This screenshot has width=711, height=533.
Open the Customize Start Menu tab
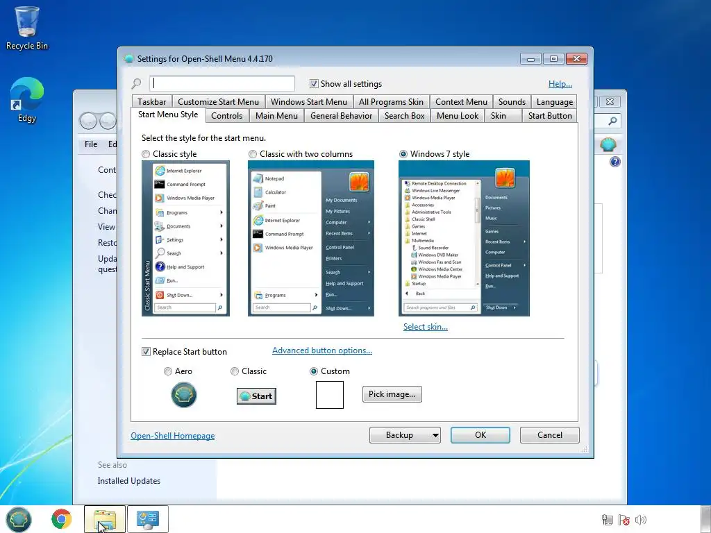point(218,102)
